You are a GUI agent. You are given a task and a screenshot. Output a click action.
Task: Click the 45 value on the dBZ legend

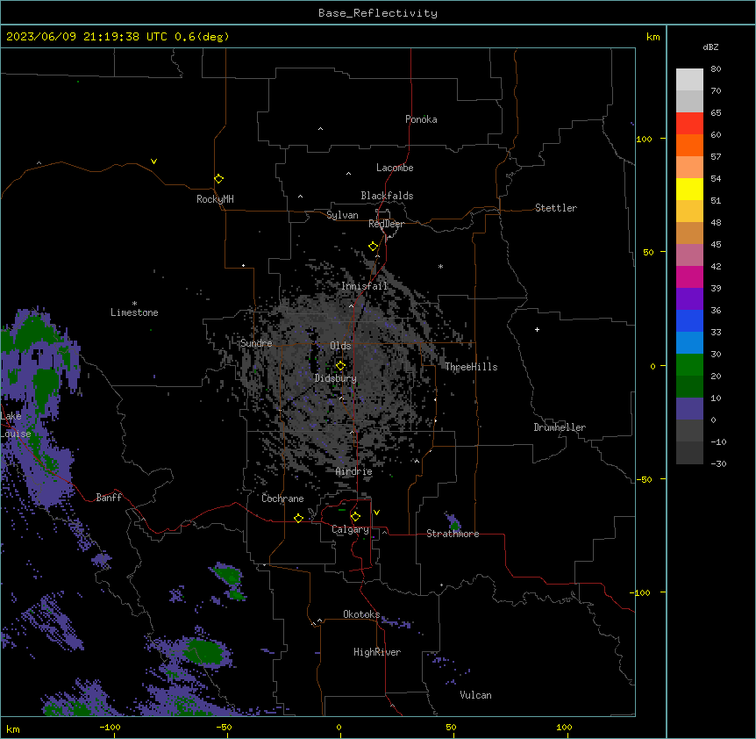tap(716, 244)
